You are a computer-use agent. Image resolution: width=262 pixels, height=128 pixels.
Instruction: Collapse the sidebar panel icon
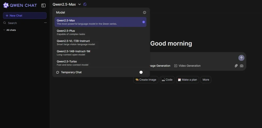(x=43, y=6)
